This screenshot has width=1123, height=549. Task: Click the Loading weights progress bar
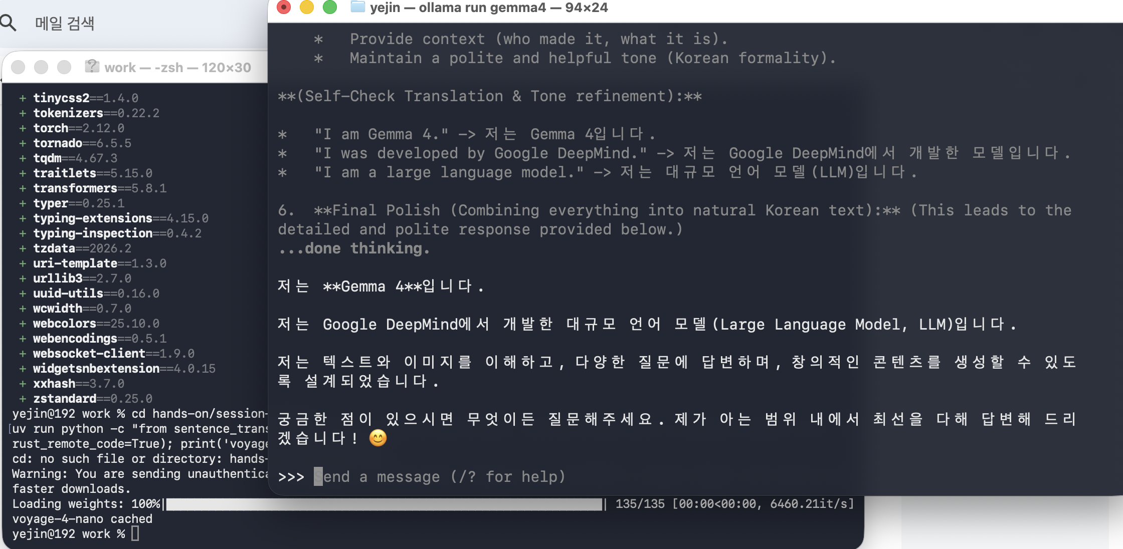click(384, 504)
